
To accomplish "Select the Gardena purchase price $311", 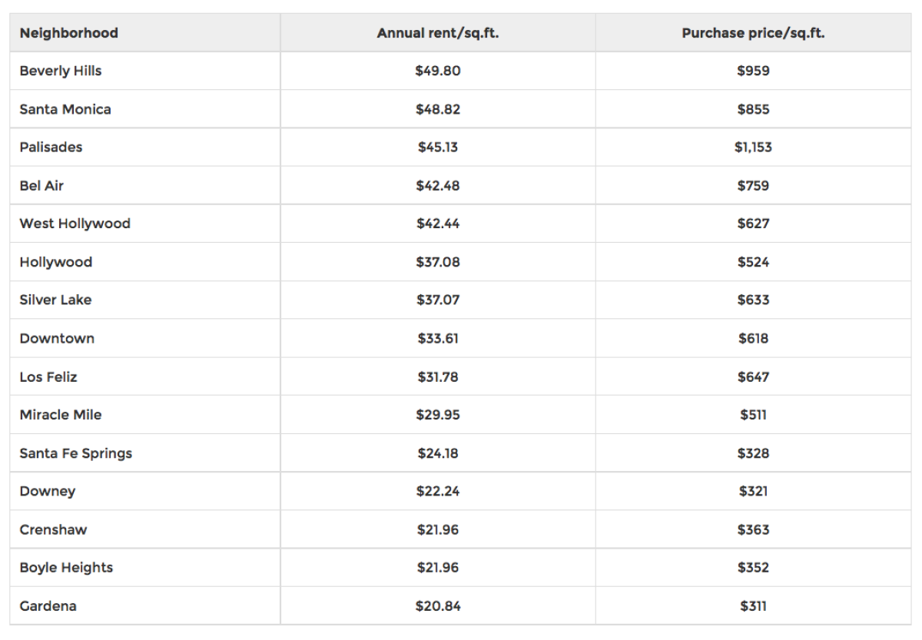I will coord(753,606).
